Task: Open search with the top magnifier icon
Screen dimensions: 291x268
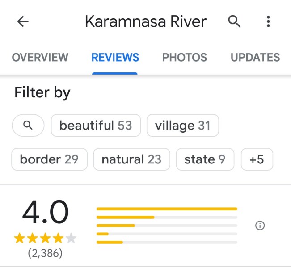Action: (x=234, y=21)
